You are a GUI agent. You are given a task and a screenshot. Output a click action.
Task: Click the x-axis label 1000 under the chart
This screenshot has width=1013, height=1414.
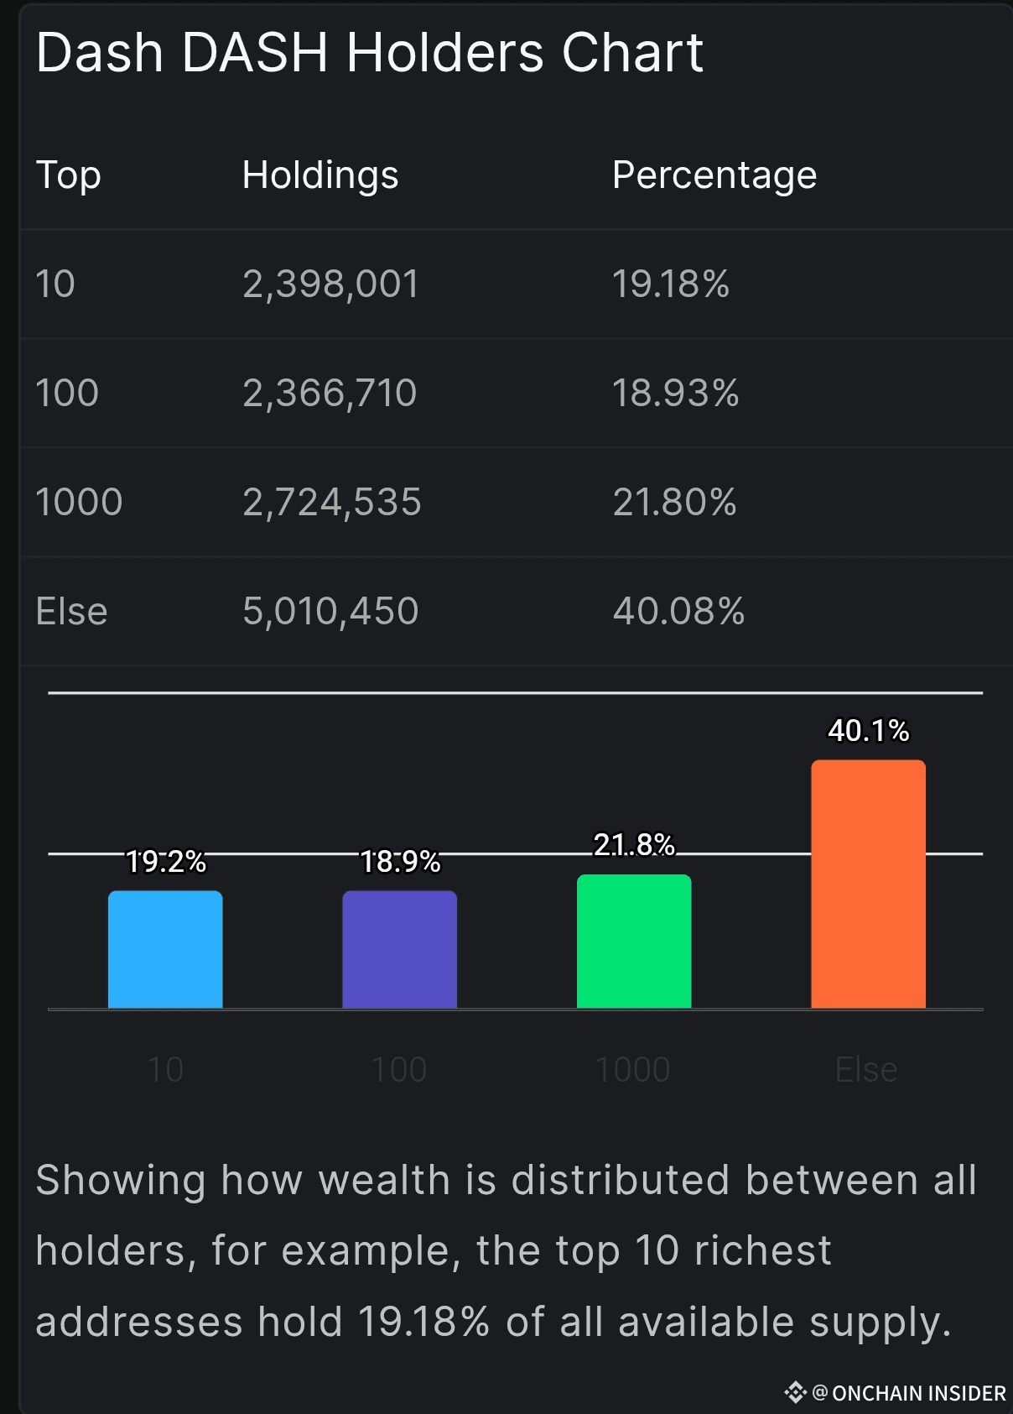tap(632, 1070)
